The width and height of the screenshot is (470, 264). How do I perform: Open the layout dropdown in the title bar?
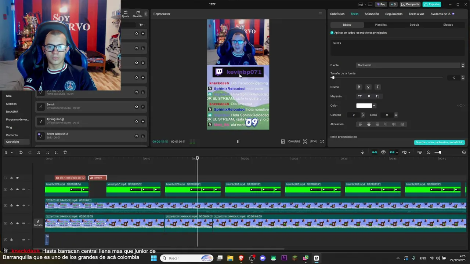click(362, 4)
